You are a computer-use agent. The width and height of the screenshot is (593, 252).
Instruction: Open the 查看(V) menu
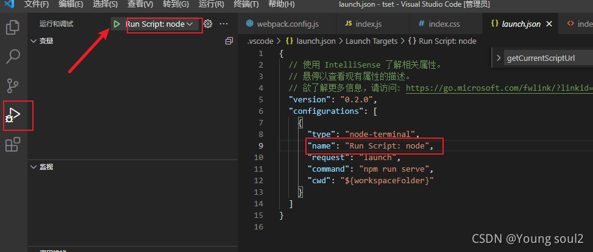pyautogui.click(x=140, y=4)
